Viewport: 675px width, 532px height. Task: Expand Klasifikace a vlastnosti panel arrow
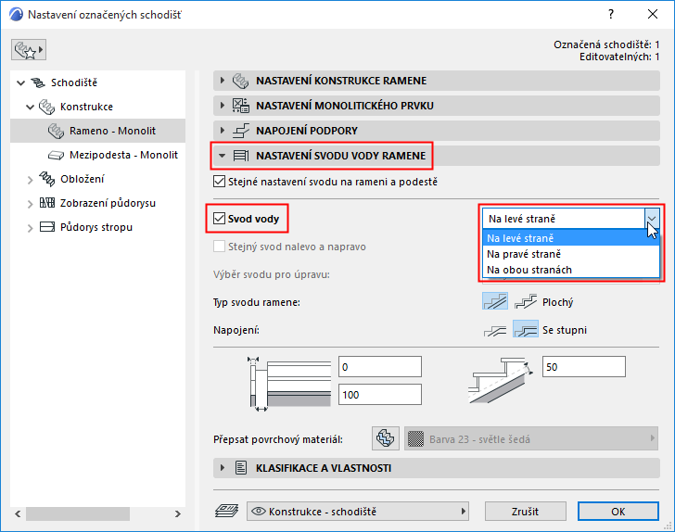pos(223,468)
